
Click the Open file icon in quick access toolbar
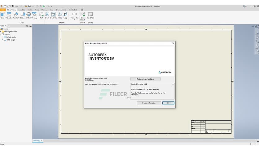pyautogui.click(x=10, y=6)
